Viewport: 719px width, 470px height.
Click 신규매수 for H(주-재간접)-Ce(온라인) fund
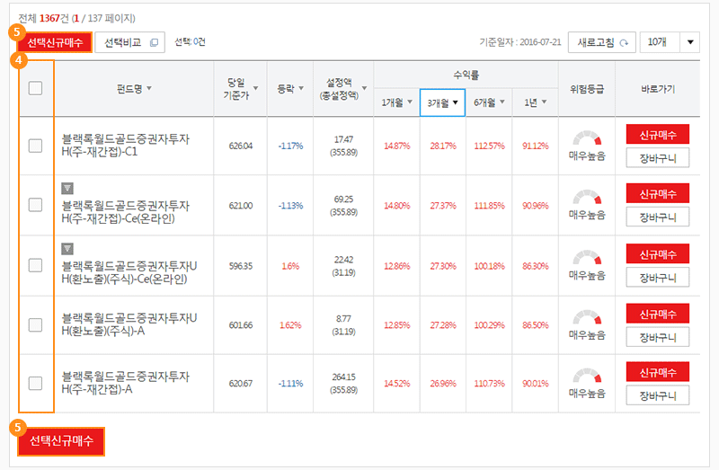pos(658,193)
